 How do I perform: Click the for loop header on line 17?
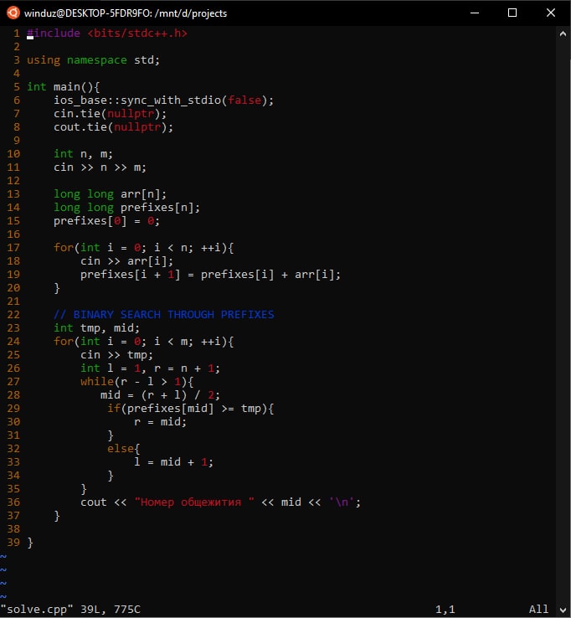[143, 248]
